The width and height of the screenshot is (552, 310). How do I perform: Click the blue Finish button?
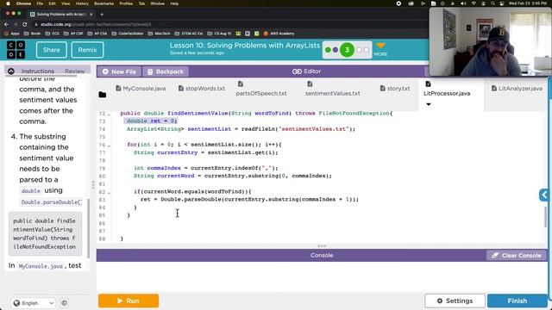(x=517, y=301)
